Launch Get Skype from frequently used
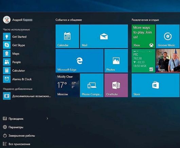Image resolution: width=180 pixels, height=148 pixels. (x=7, y=45)
